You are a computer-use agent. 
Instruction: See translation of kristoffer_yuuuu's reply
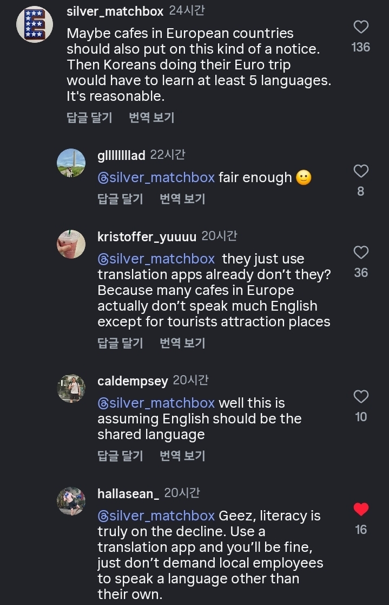pyautogui.click(x=182, y=343)
